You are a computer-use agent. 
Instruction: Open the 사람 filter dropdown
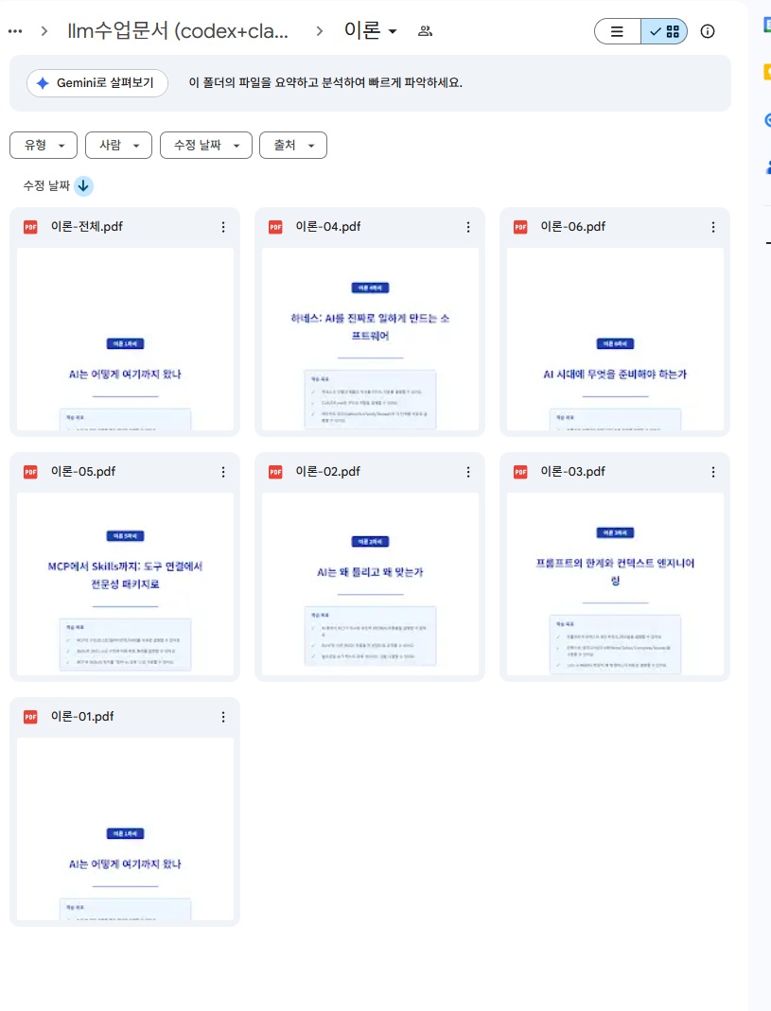click(x=118, y=145)
